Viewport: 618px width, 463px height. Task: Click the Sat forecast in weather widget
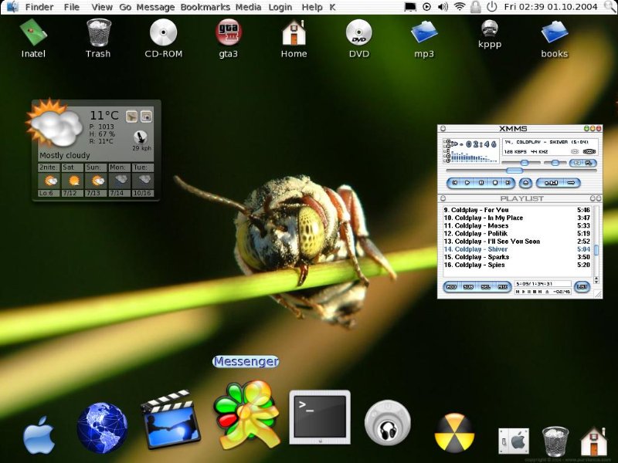tap(73, 180)
